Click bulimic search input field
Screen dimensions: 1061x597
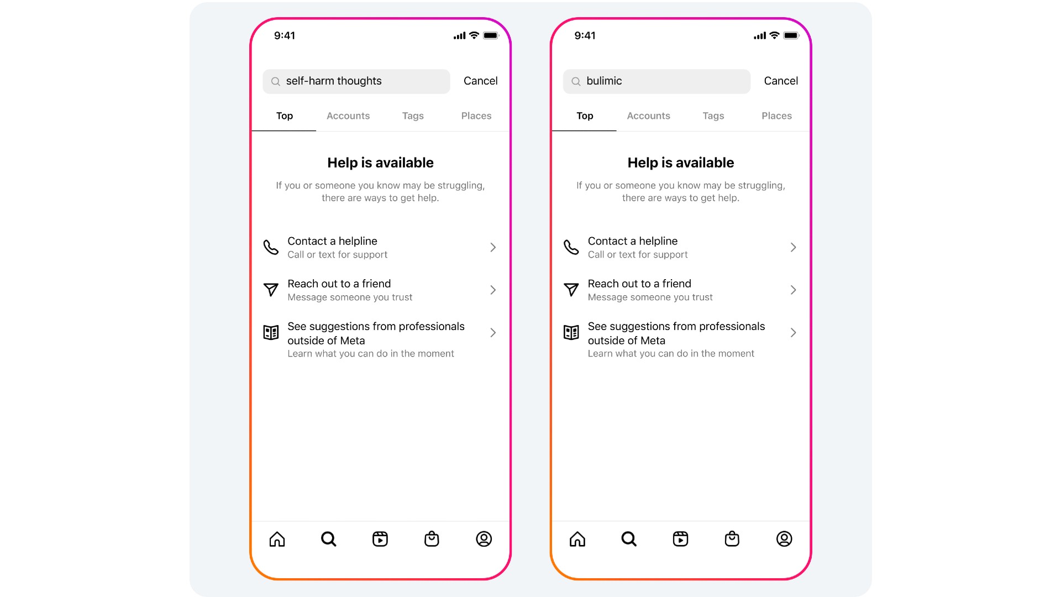point(656,81)
